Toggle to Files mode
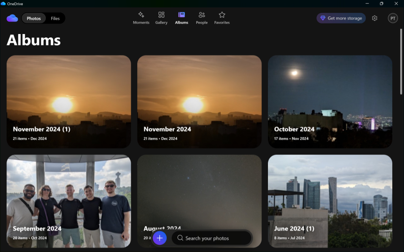 pos(55,19)
